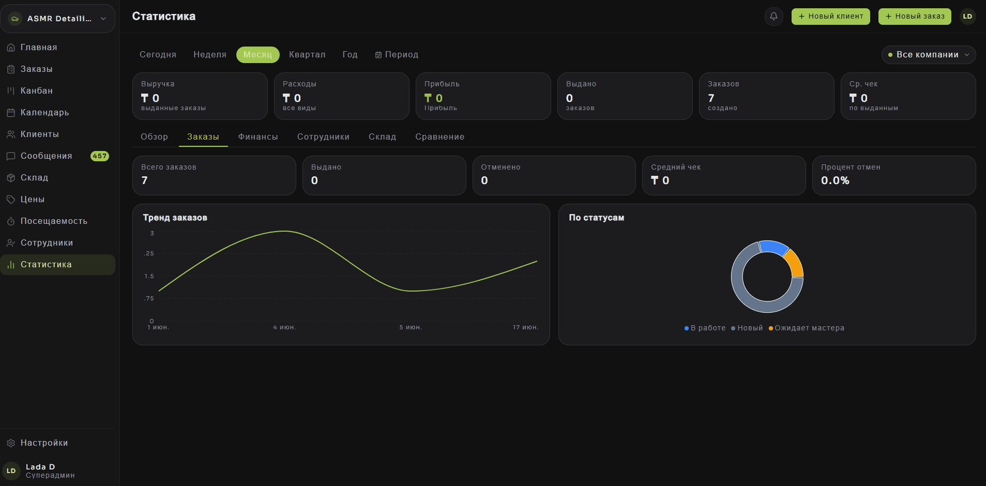Screen dimensions: 986x486
Task: Click the calendar icon next to Период
Action: 378,55
